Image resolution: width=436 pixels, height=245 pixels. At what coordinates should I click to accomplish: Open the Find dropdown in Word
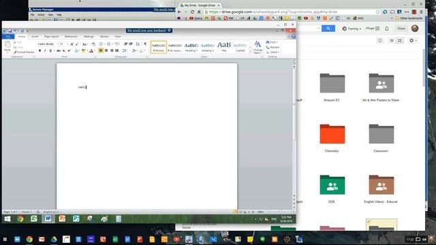tap(272, 42)
